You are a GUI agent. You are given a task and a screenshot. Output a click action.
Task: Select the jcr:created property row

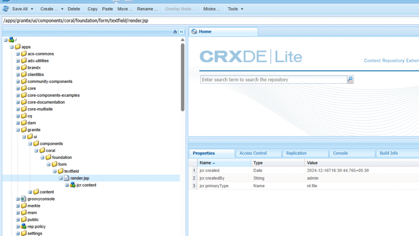click(x=304, y=170)
